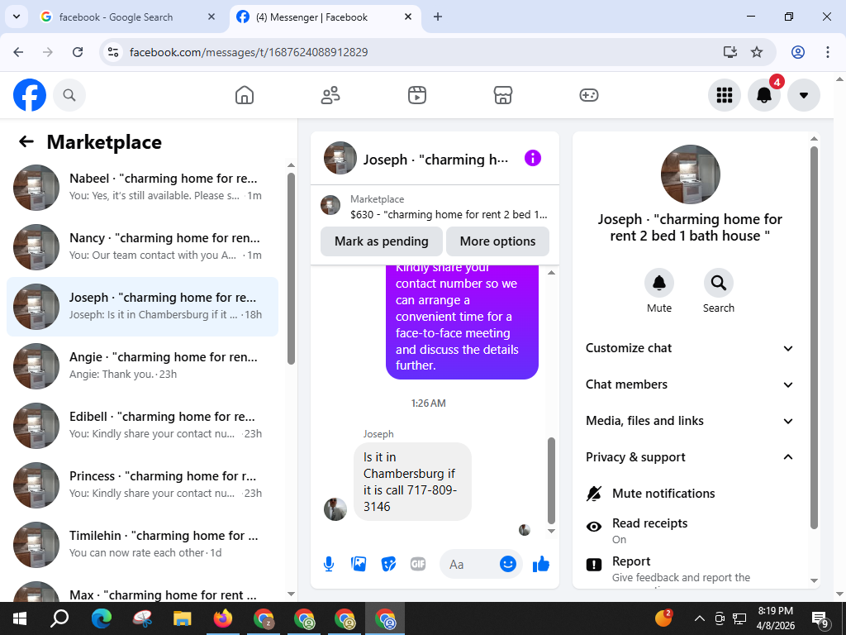Image resolution: width=846 pixels, height=635 pixels.
Task: Expand the Customize chat section
Action: [690, 348]
